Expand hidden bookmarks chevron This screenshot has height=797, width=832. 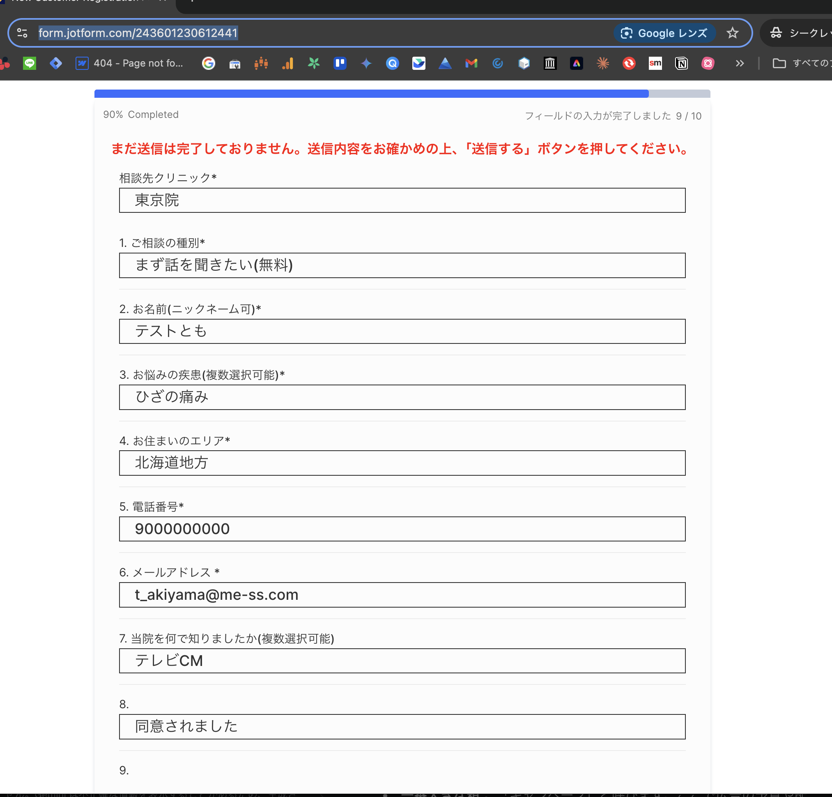pos(740,63)
